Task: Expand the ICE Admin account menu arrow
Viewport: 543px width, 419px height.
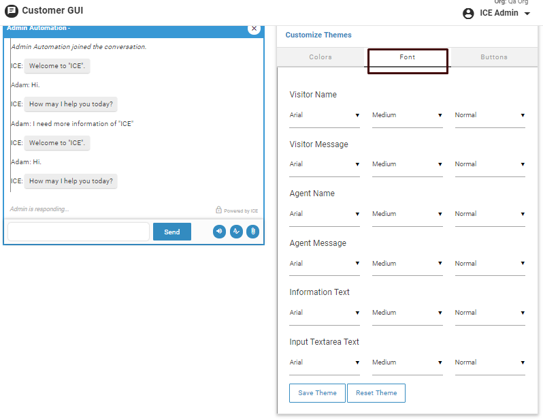Action: pyautogui.click(x=527, y=14)
